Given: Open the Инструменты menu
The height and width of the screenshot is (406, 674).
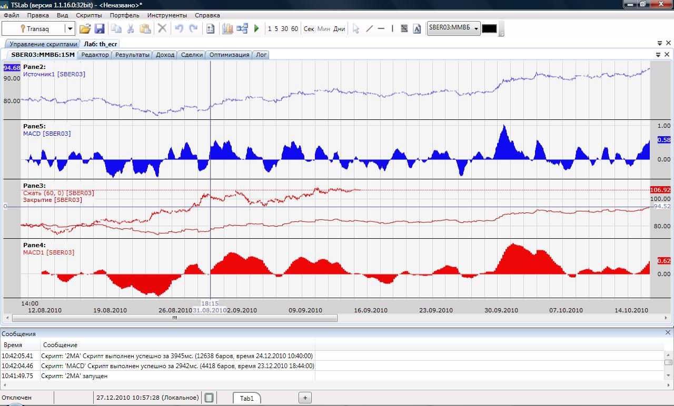Looking at the screenshot, I should [x=167, y=15].
